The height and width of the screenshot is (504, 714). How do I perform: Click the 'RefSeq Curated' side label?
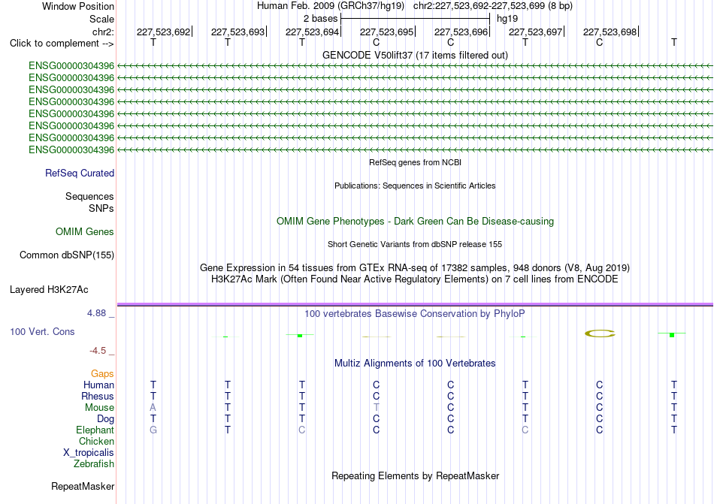point(80,173)
